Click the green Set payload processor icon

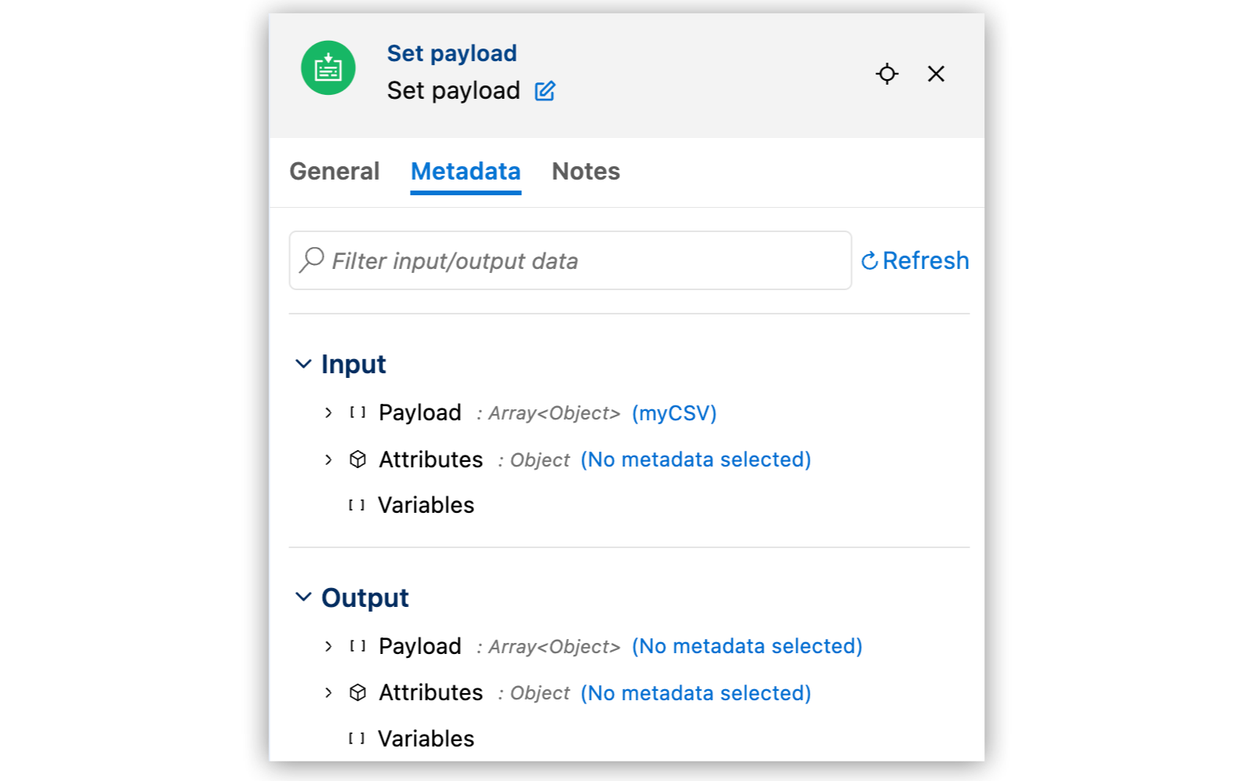328,68
